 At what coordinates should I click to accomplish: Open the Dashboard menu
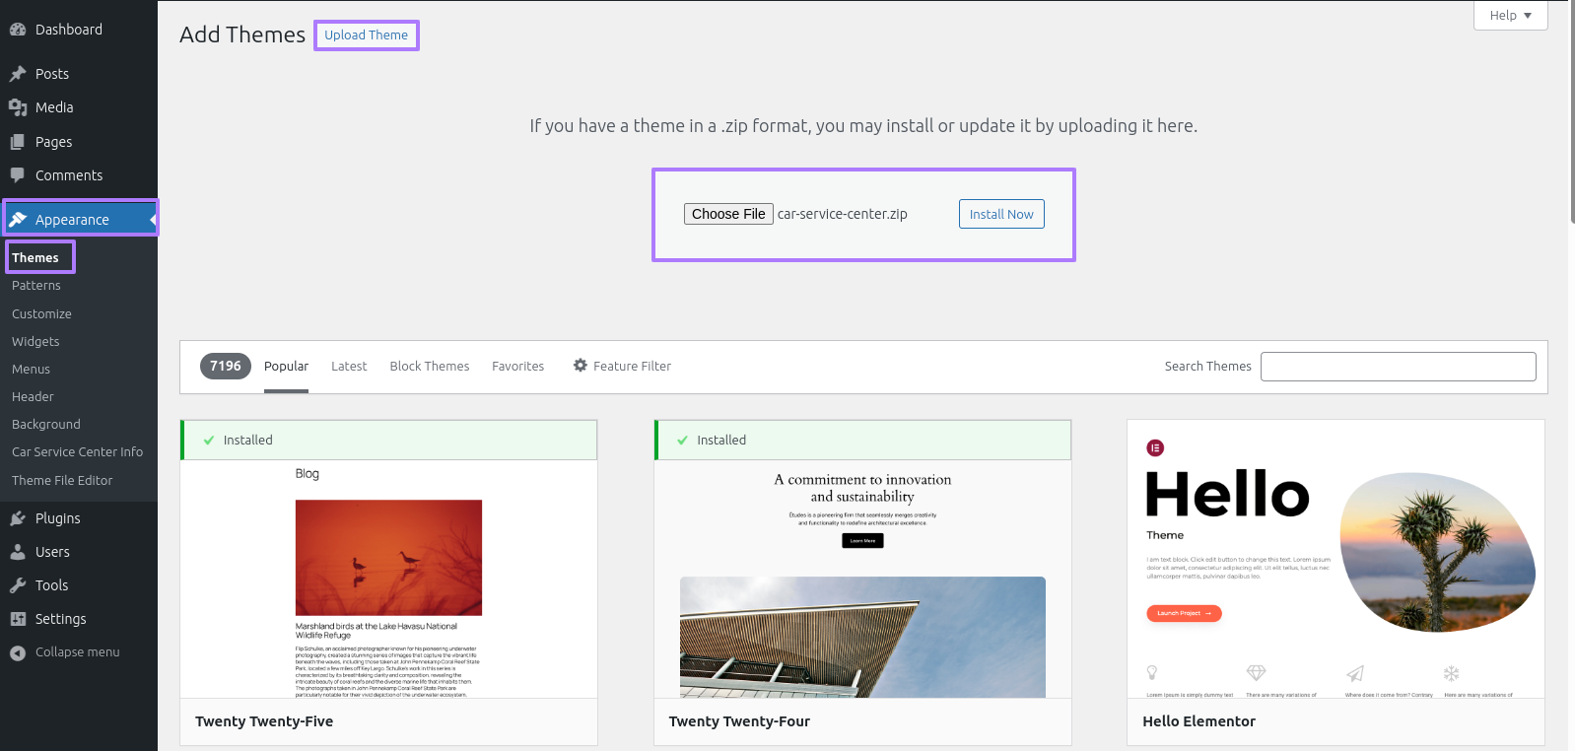(x=79, y=30)
